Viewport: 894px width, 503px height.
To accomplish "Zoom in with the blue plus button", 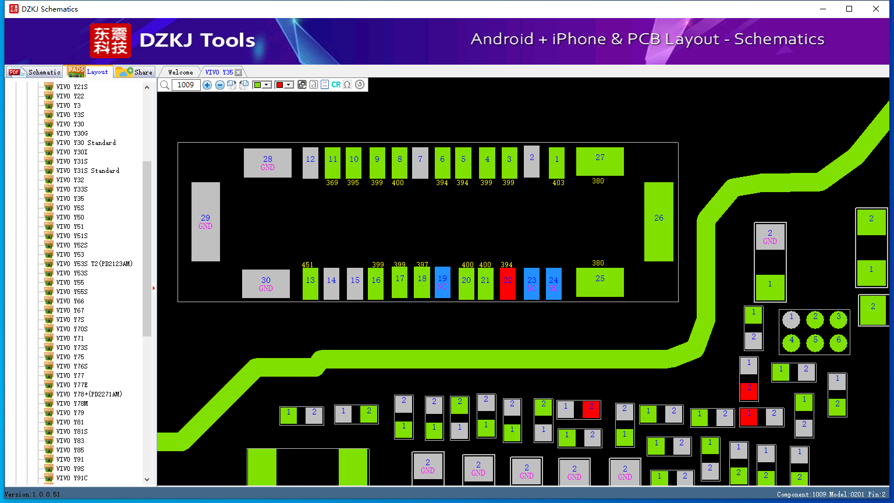I will tap(207, 85).
